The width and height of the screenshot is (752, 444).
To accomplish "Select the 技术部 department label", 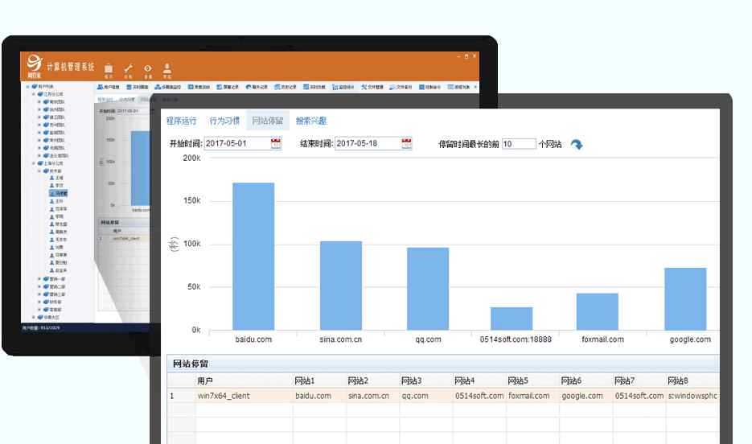I will click(x=55, y=171).
